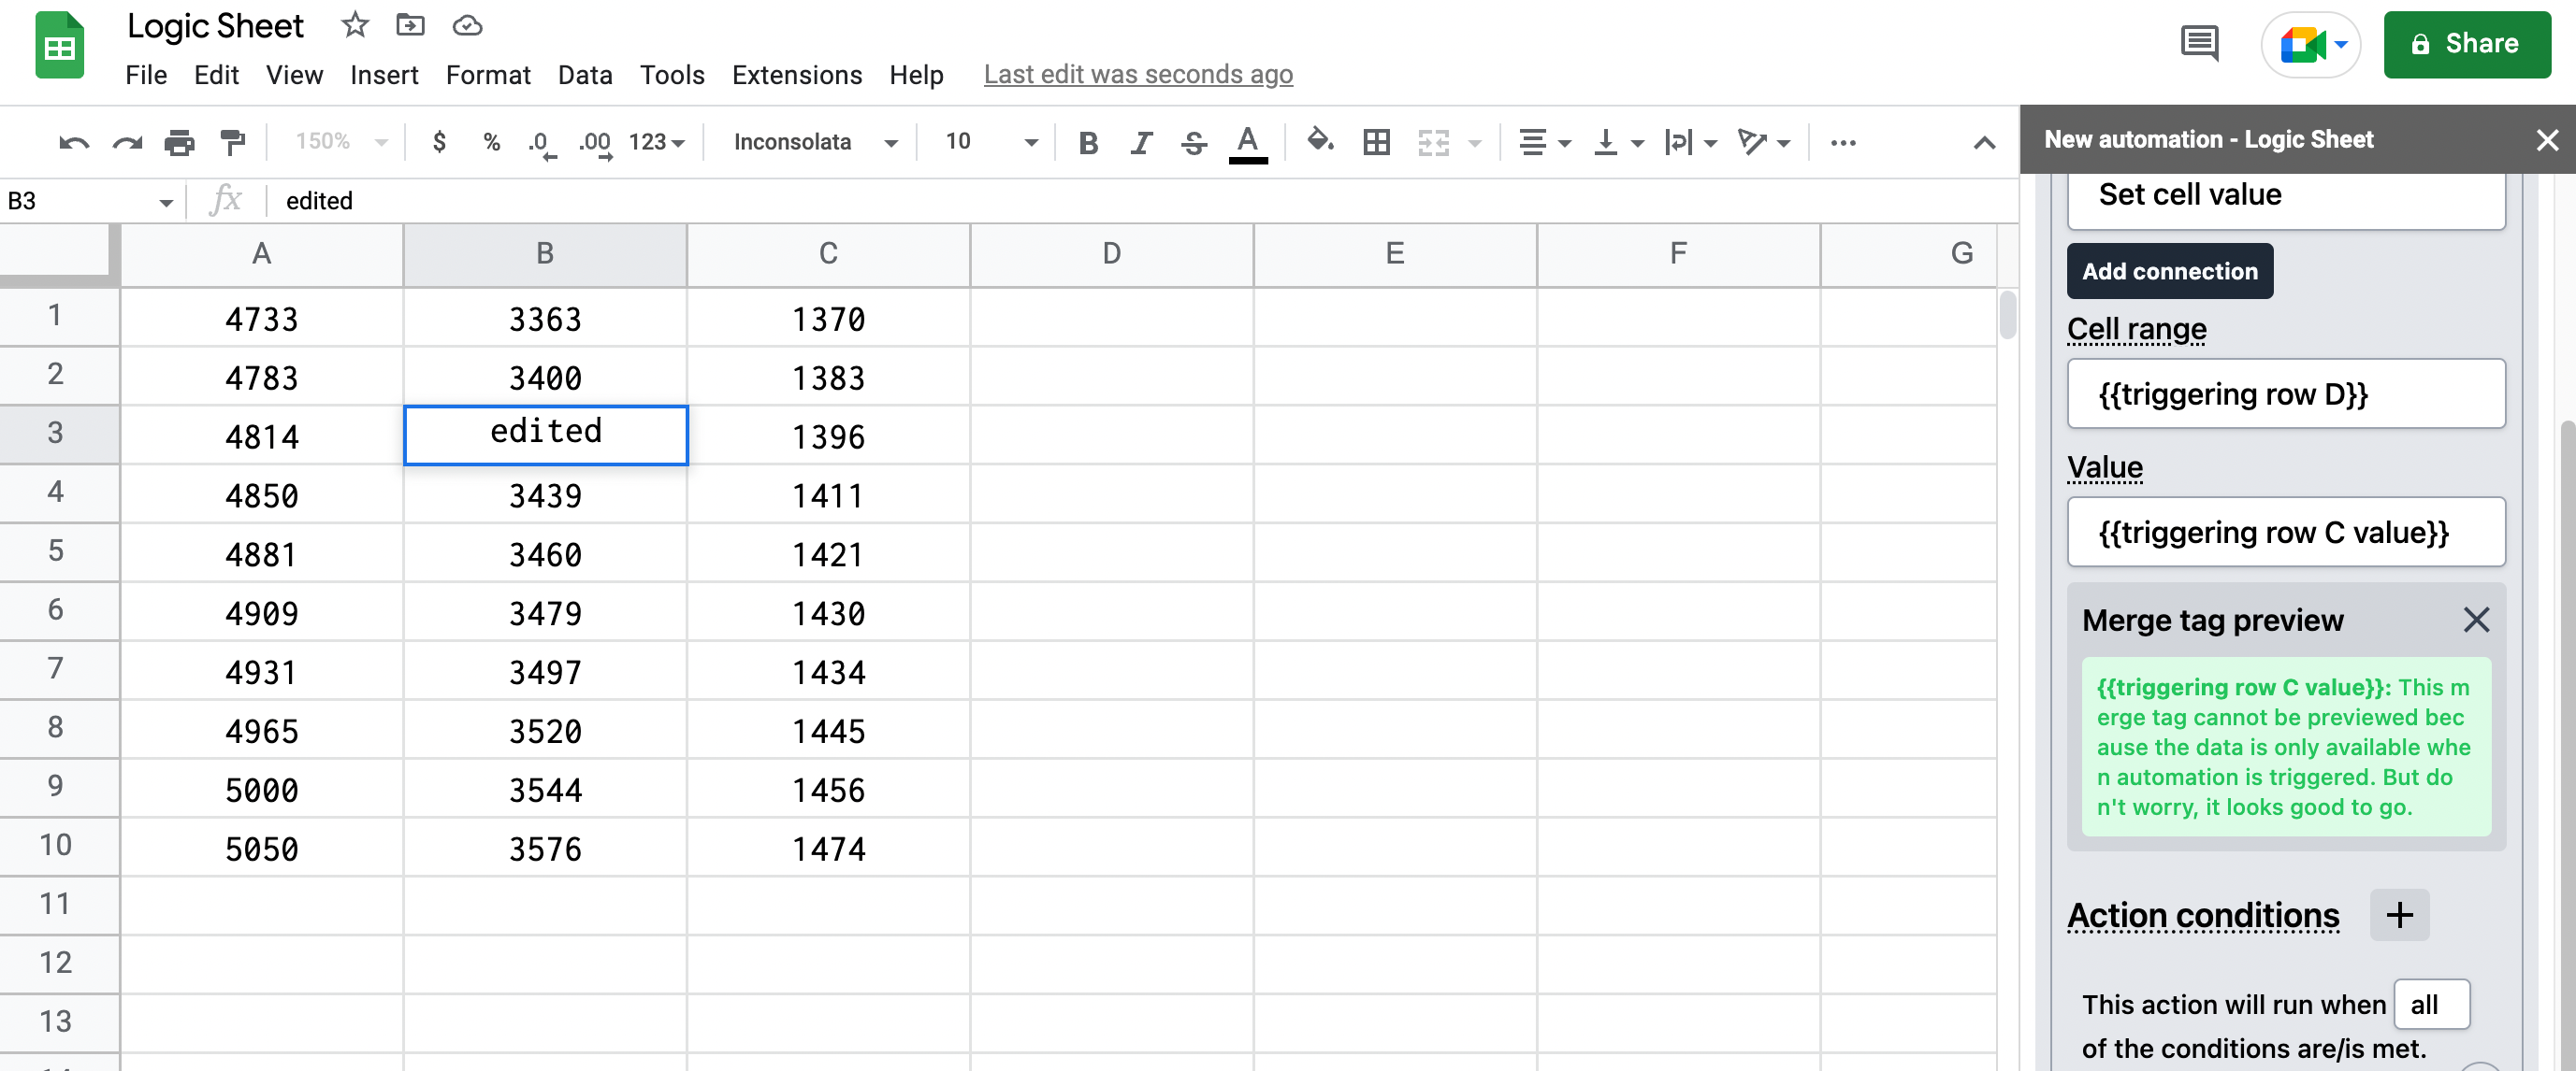Open the Inconsolata font dropdown
Viewport: 2576px width, 1071px height.
813,143
